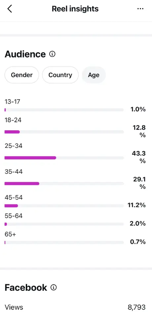This screenshot has width=152, height=312.
Task: Tap the Reel insights page title
Action: click(75, 9)
